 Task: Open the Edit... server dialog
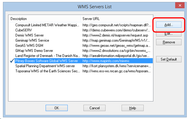(169, 34)
